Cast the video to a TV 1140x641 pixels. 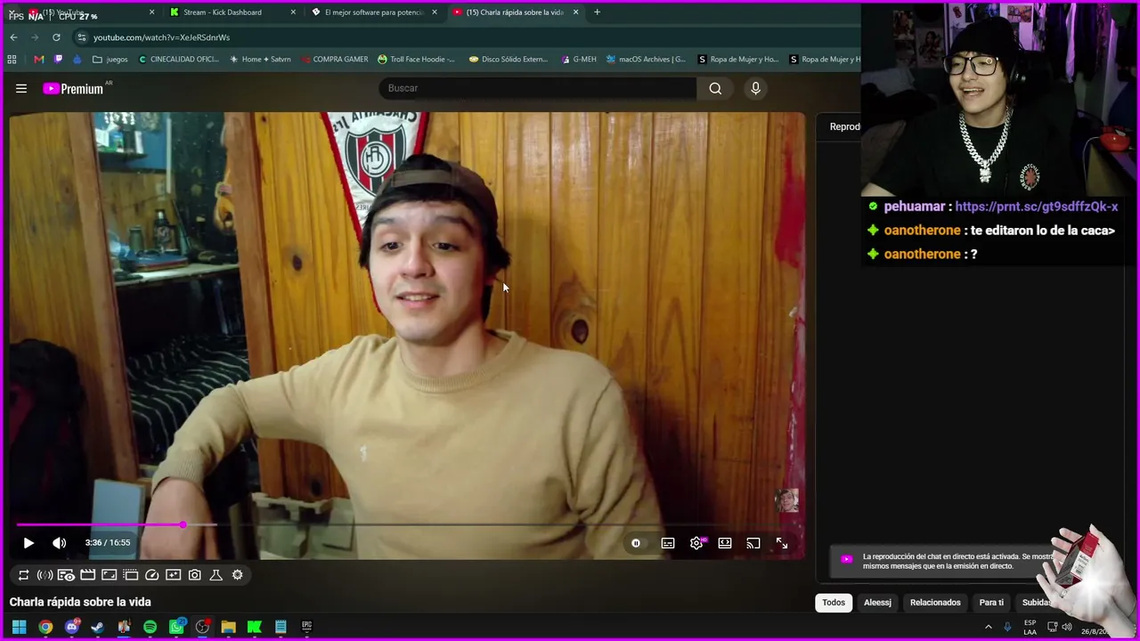[753, 543]
